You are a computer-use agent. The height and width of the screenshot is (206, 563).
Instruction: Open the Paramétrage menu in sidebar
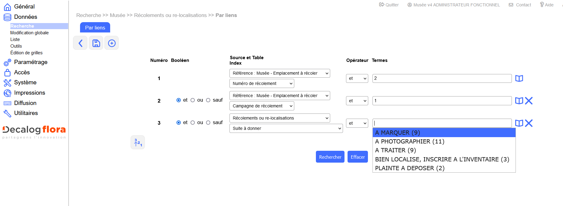pyautogui.click(x=30, y=62)
